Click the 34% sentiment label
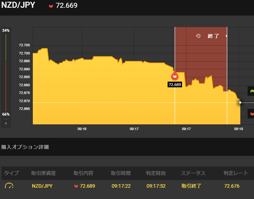The width and height of the screenshot is (254, 199). point(6,30)
